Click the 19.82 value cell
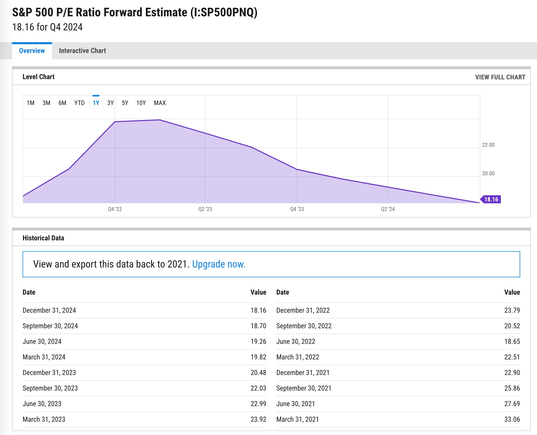The width and height of the screenshot is (537, 435). pyautogui.click(x=258, y=357)
